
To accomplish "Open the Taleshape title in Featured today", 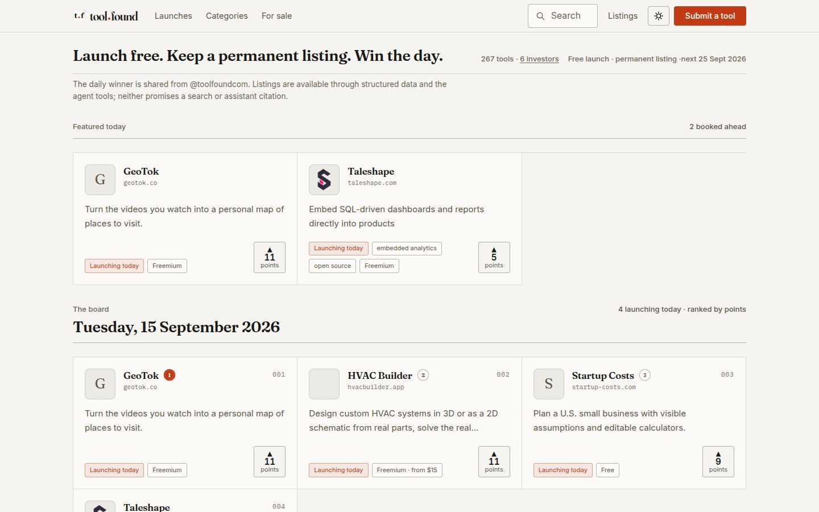I will [x=371, y=171].
